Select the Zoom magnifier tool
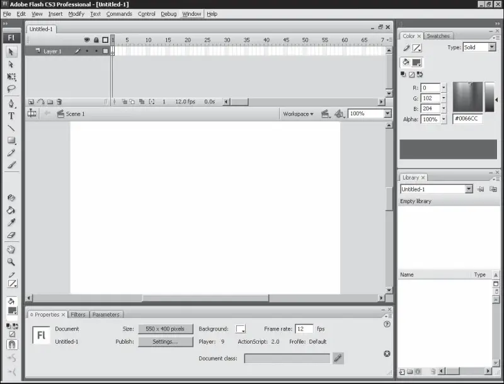Screen dimensions: 504x384 (11, 262)
